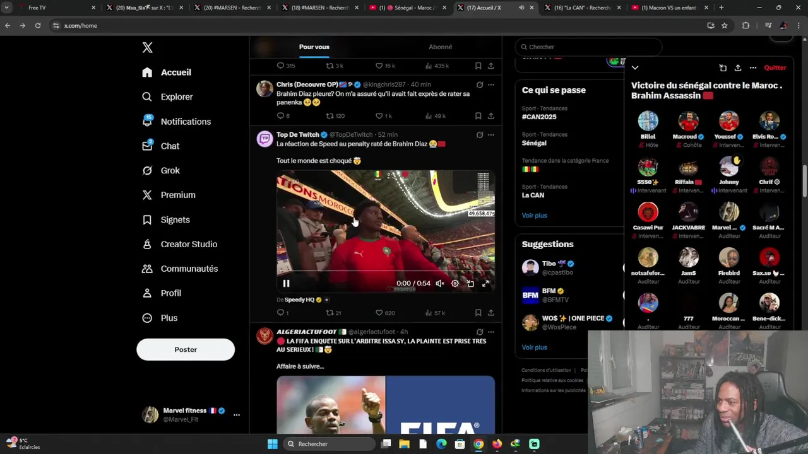Open more options on Chris's post
The image size is (808, 454).
tap(490, 84)
